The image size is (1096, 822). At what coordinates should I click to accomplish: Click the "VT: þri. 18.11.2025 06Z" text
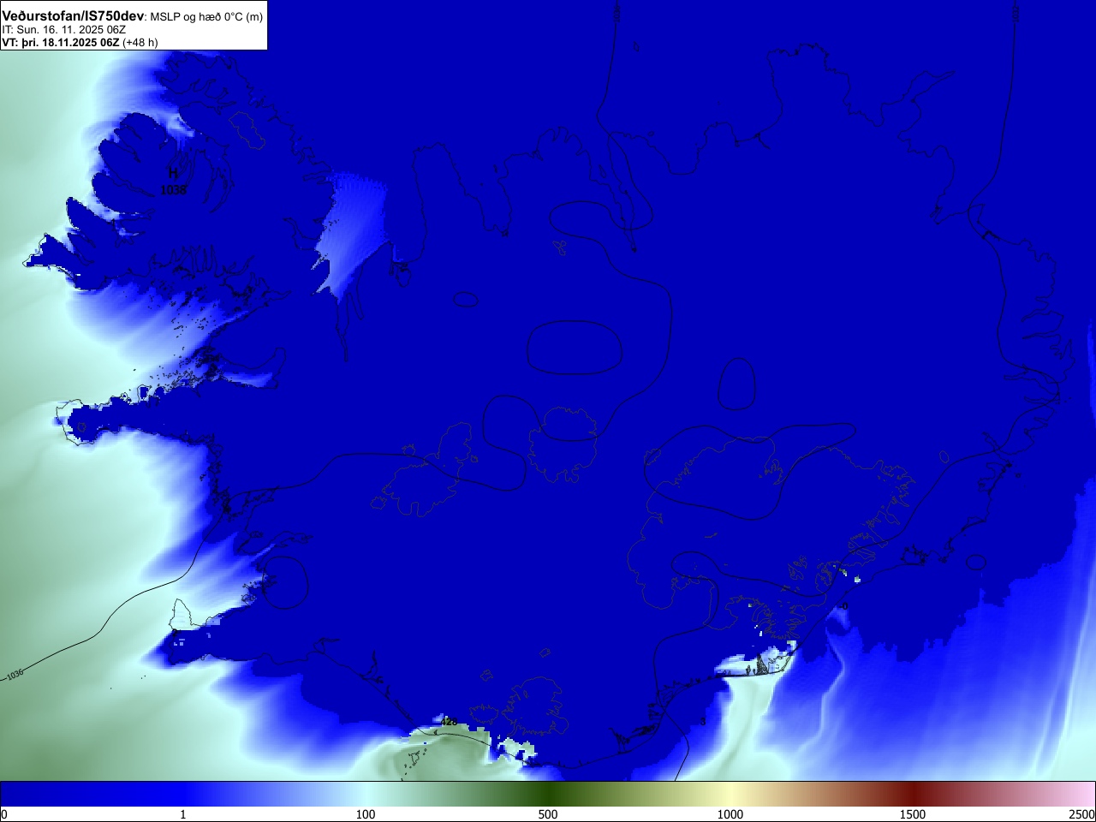(61, 42)
